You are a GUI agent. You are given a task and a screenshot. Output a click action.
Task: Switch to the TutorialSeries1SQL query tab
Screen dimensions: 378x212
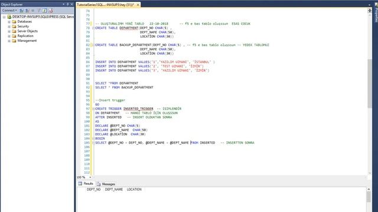pos(105,5)
